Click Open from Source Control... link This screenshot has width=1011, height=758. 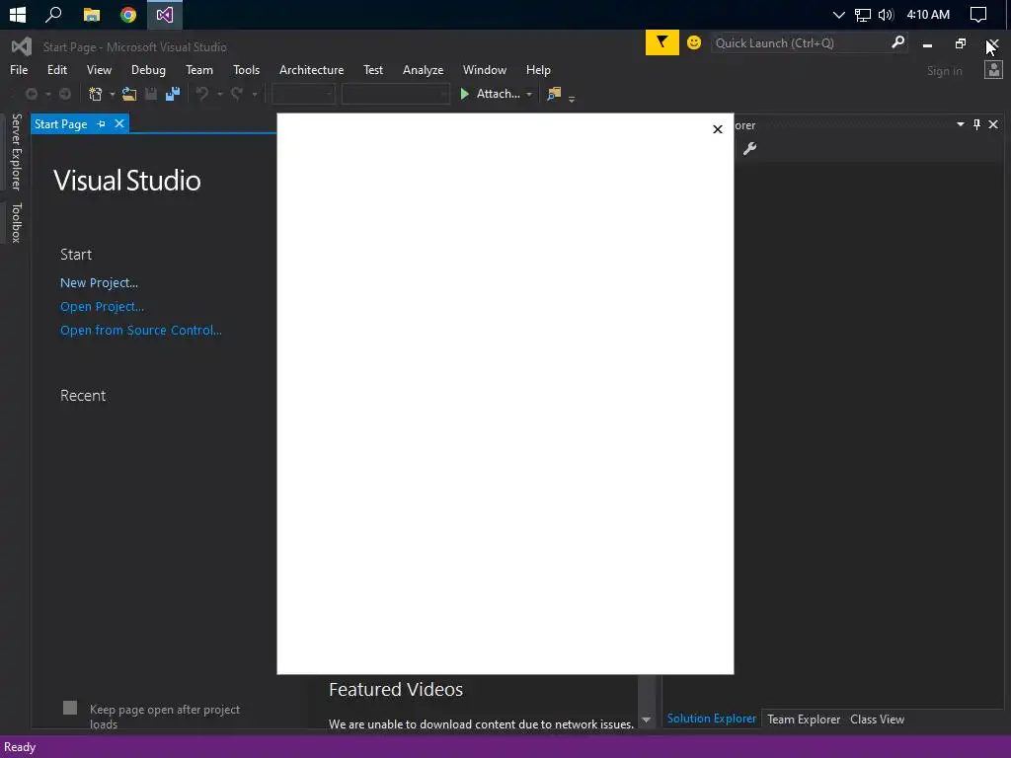[140, 330]
